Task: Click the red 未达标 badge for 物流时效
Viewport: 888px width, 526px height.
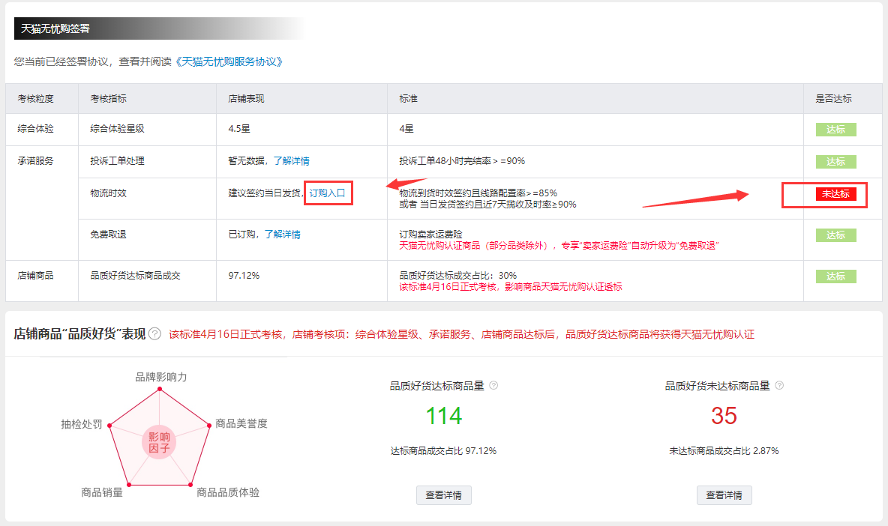Action: point(836,194)
